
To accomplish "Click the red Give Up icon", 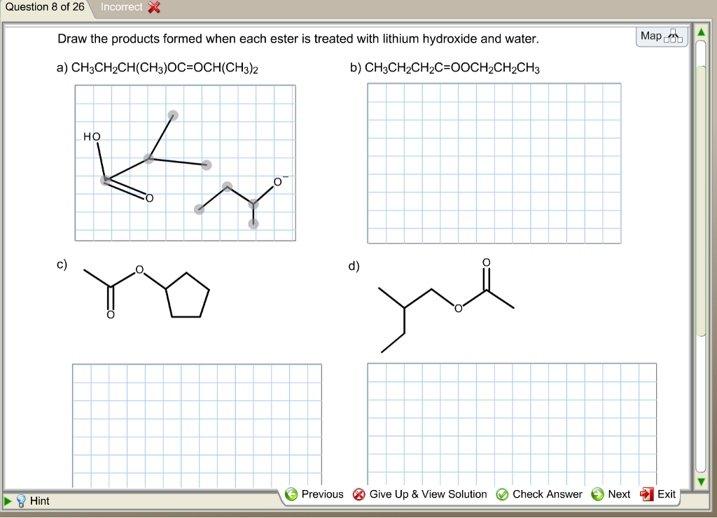I will coord(358,494).
